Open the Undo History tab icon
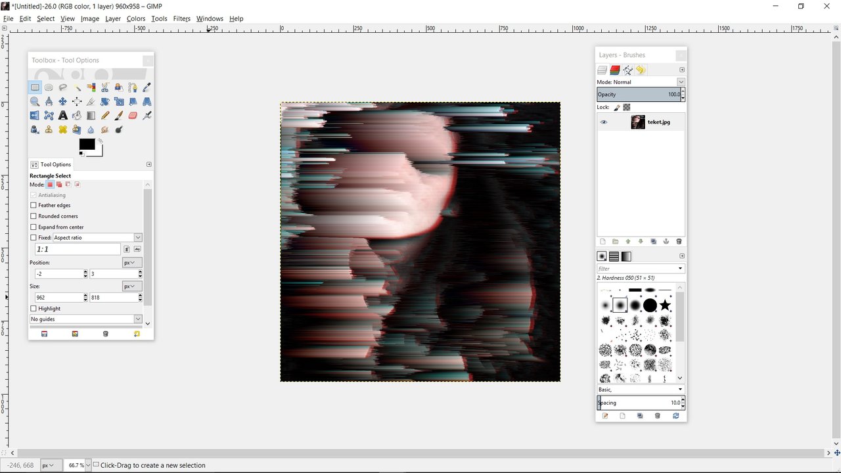This screenshot has height=473, width=841. coord(640,70)
